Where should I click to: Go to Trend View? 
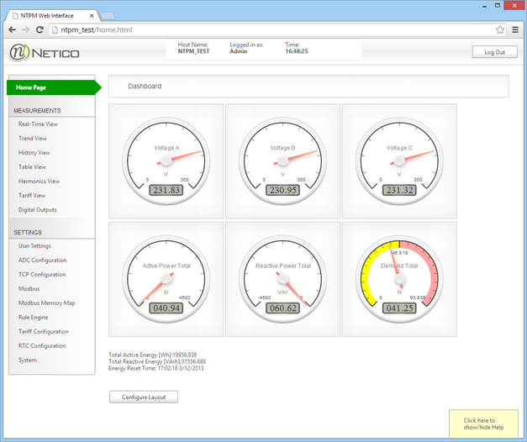(33, 138)
